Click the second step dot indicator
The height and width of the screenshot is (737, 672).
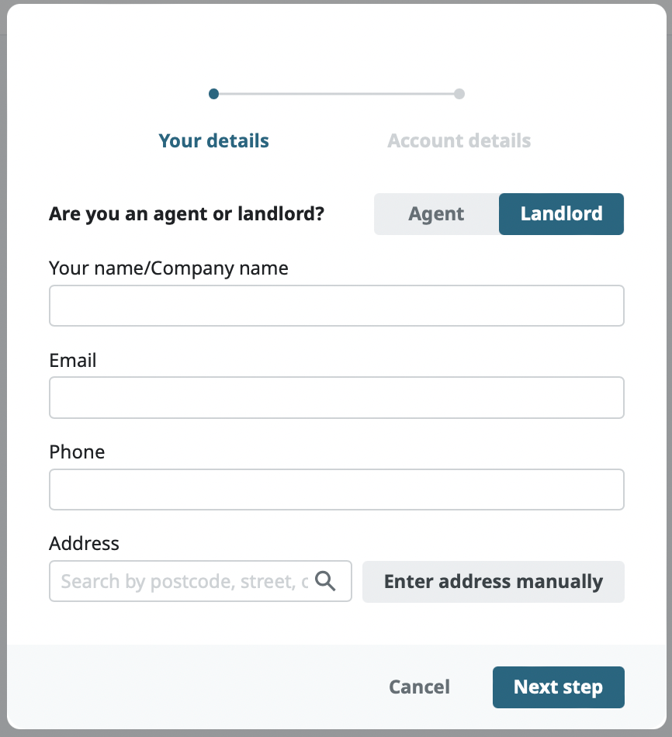[x=459, y=94]
